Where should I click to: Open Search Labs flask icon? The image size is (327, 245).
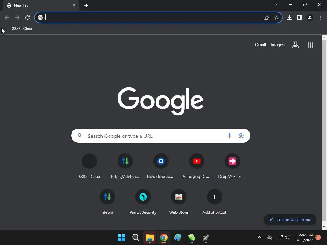[295, 45]
